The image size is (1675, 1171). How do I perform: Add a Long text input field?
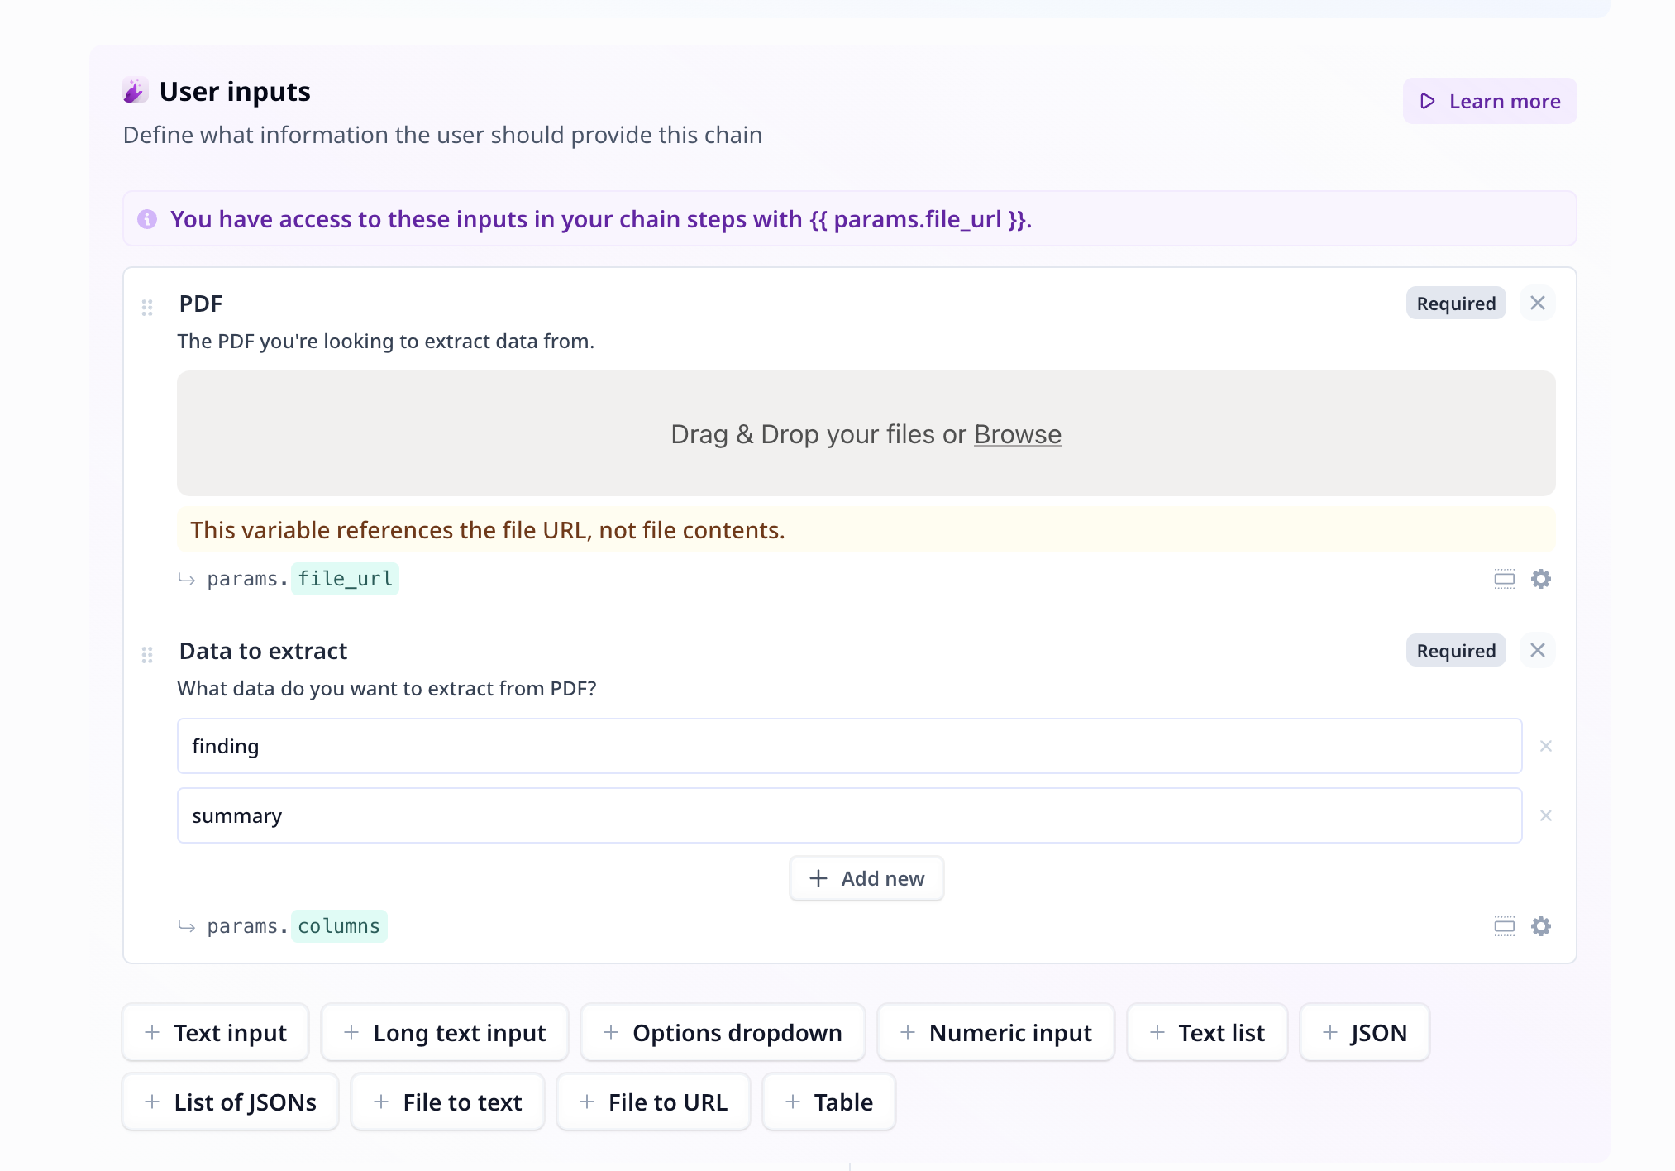click(445, 1032)
